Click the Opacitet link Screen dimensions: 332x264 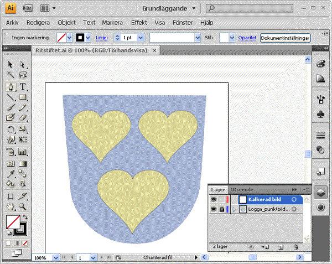247,38
